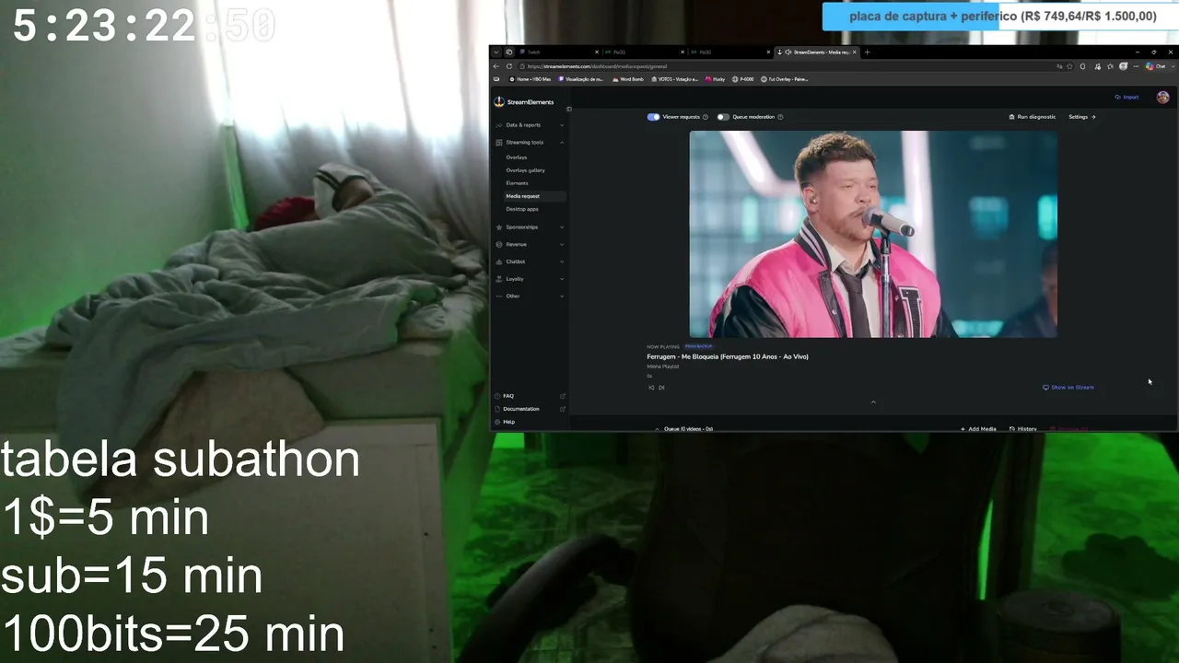Close the StreamElements browser tab
The height and width of the screenshot is (663, 1179).
pyautogui.click(x=855, y=52)
